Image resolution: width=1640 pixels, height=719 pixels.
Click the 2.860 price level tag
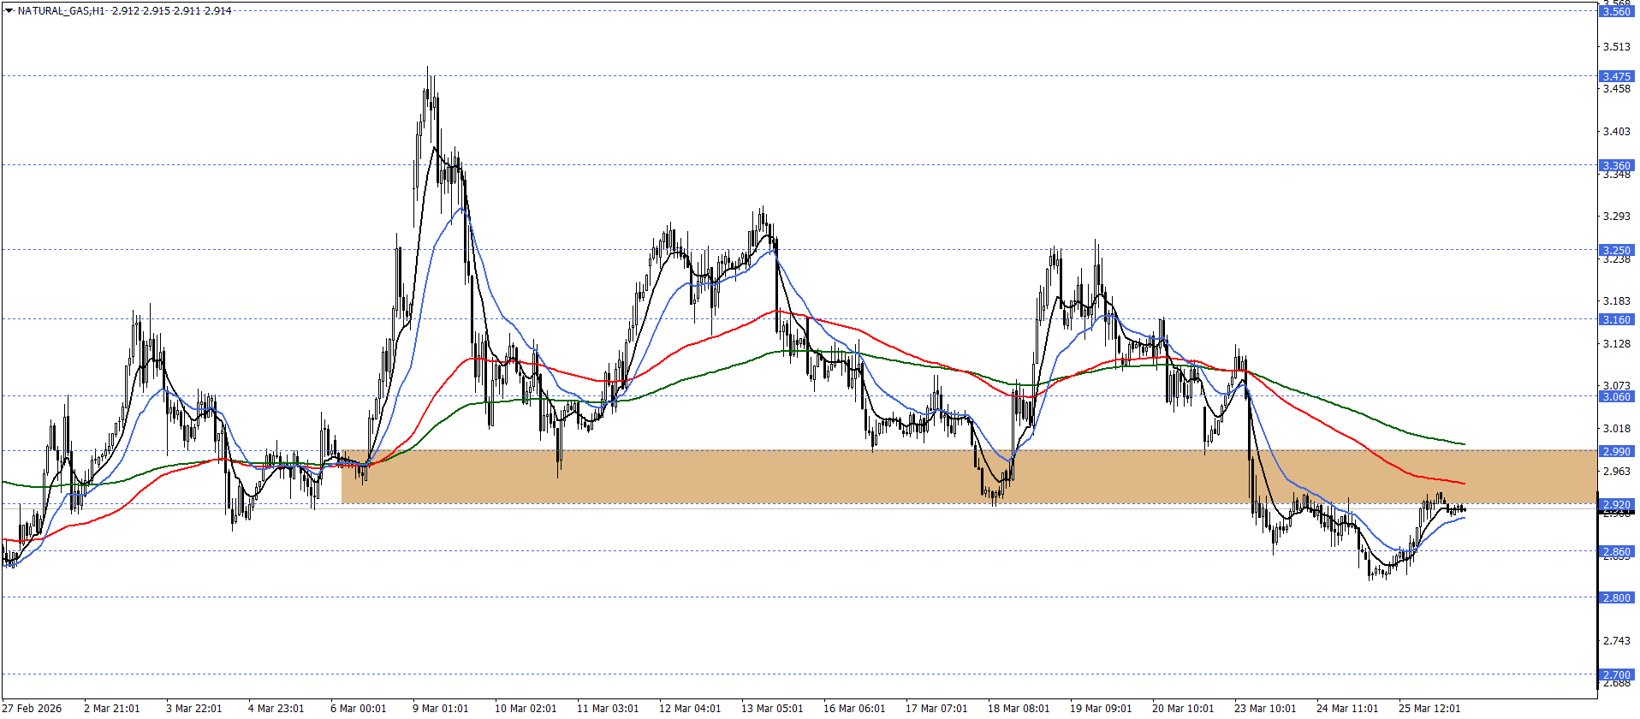(1616, 551)
